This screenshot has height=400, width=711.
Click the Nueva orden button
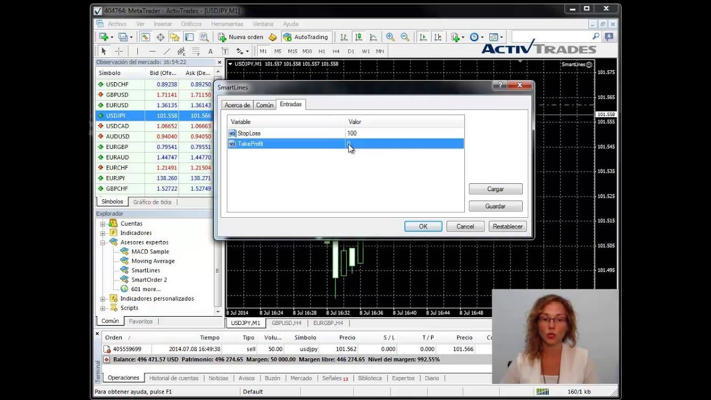241,37
